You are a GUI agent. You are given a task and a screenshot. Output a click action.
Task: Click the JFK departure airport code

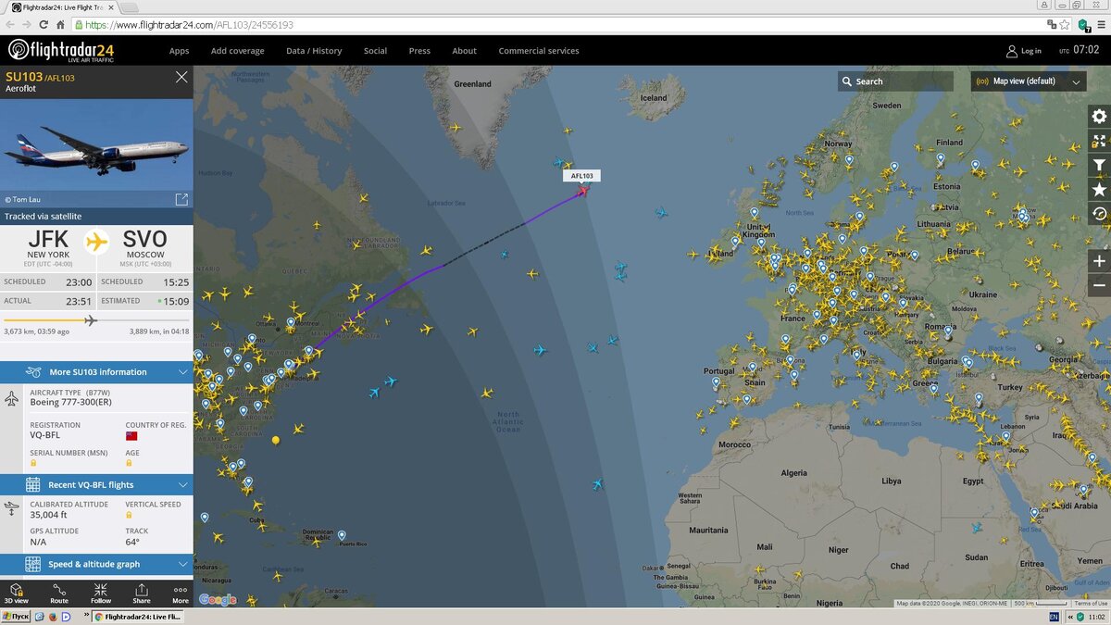48,240
